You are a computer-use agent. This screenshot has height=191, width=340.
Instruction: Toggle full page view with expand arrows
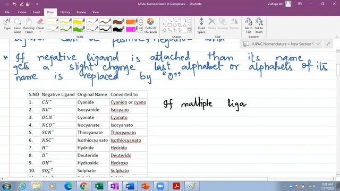[328, 44]
